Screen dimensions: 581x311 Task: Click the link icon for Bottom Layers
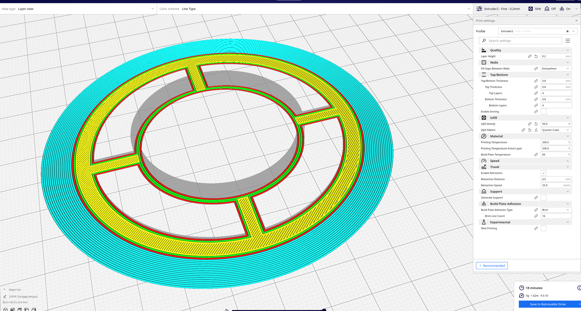point(536,105)
